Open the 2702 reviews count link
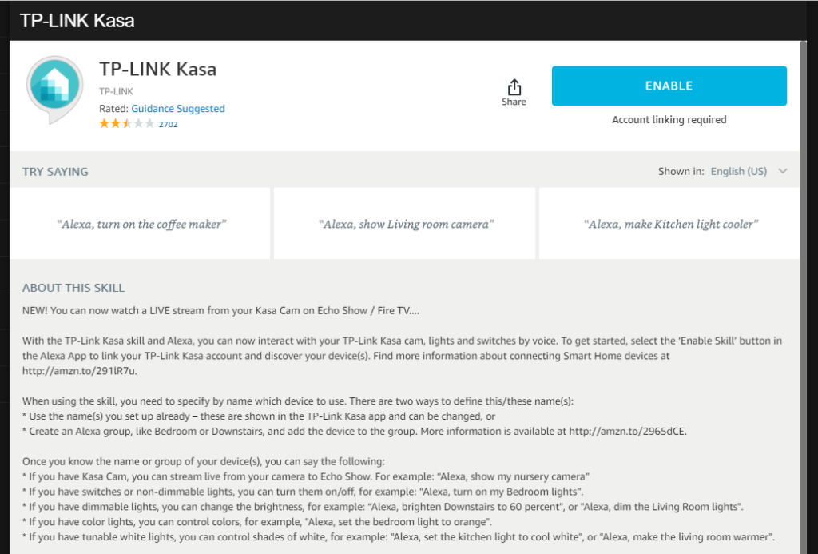This screenshot has height=554, width=818. click(x=168, y=125)
